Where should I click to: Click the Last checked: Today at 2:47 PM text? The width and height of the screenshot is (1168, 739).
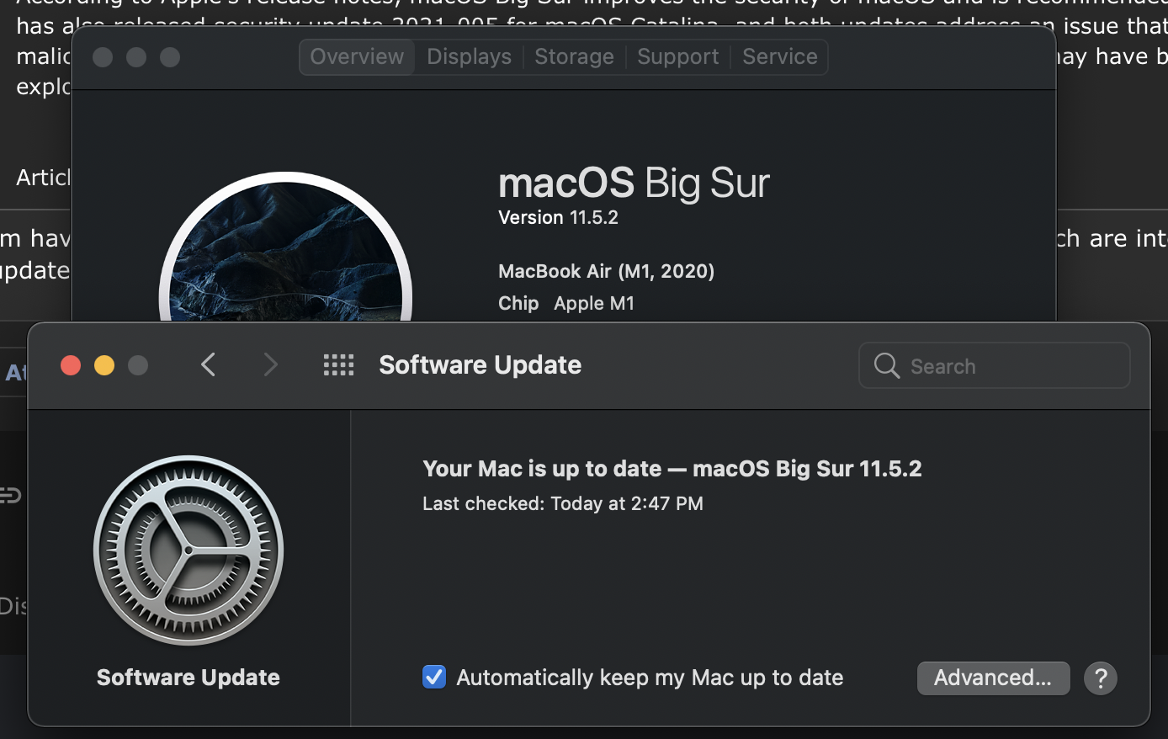[563, 503]
